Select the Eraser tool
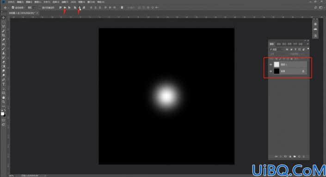The image size is (326, 177). 3,62
